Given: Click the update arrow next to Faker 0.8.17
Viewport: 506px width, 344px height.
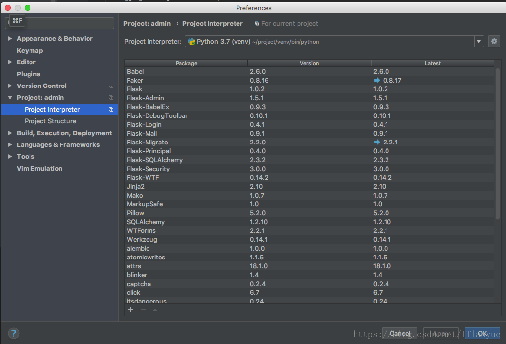Looking at the screenshot, I should coord(377,80).
